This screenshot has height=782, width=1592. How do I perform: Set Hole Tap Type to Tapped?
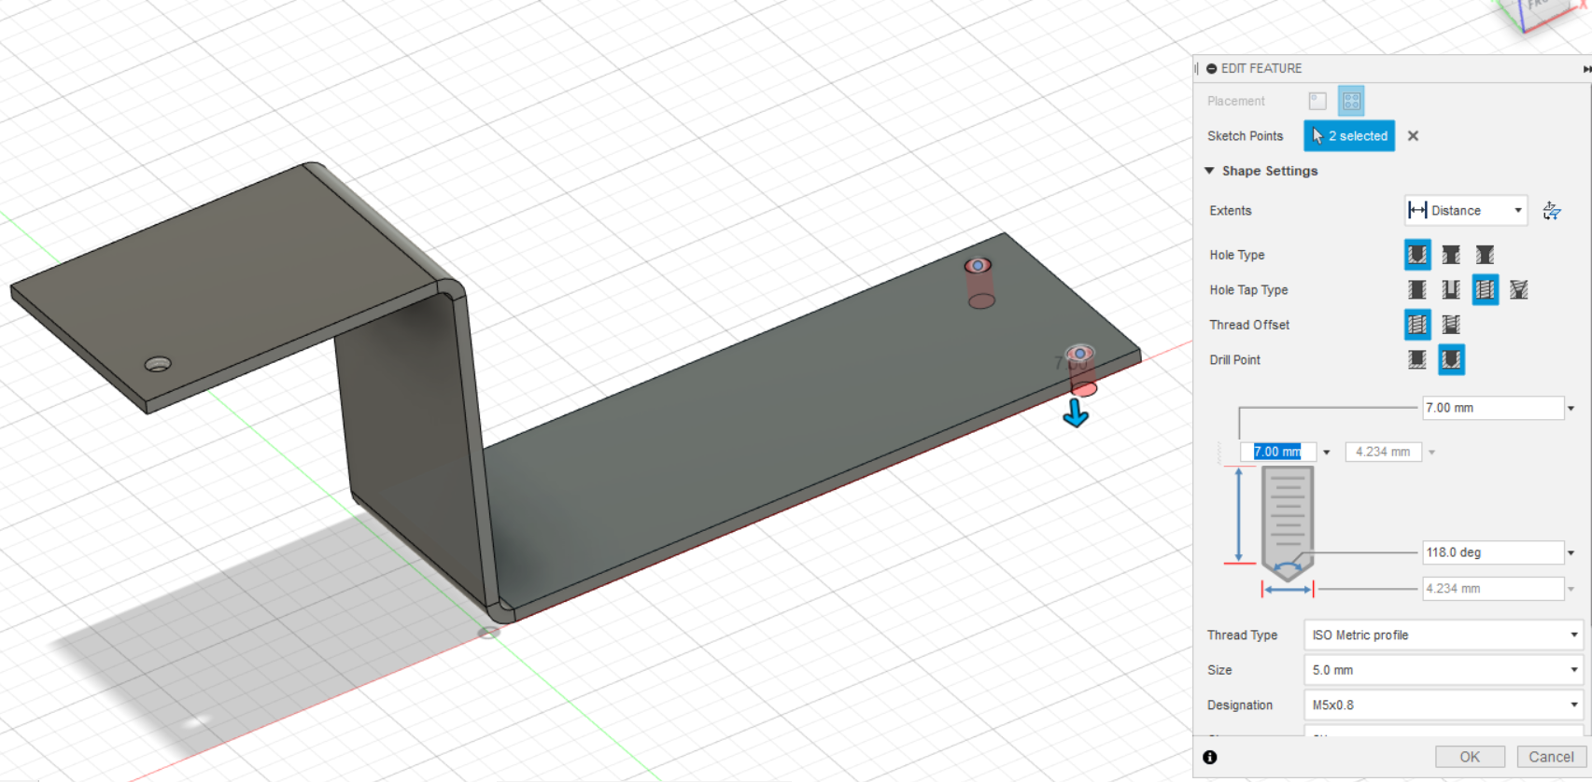[1485, 290]
